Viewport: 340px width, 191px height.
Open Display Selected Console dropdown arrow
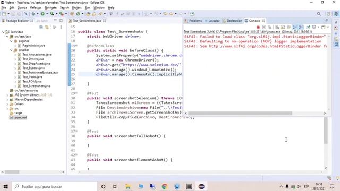[x=318, y=27]
